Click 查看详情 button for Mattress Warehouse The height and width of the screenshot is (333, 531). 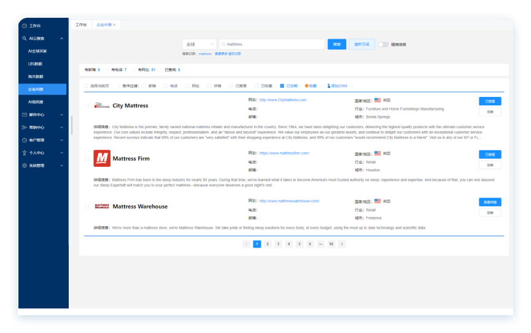coord(490,202)
